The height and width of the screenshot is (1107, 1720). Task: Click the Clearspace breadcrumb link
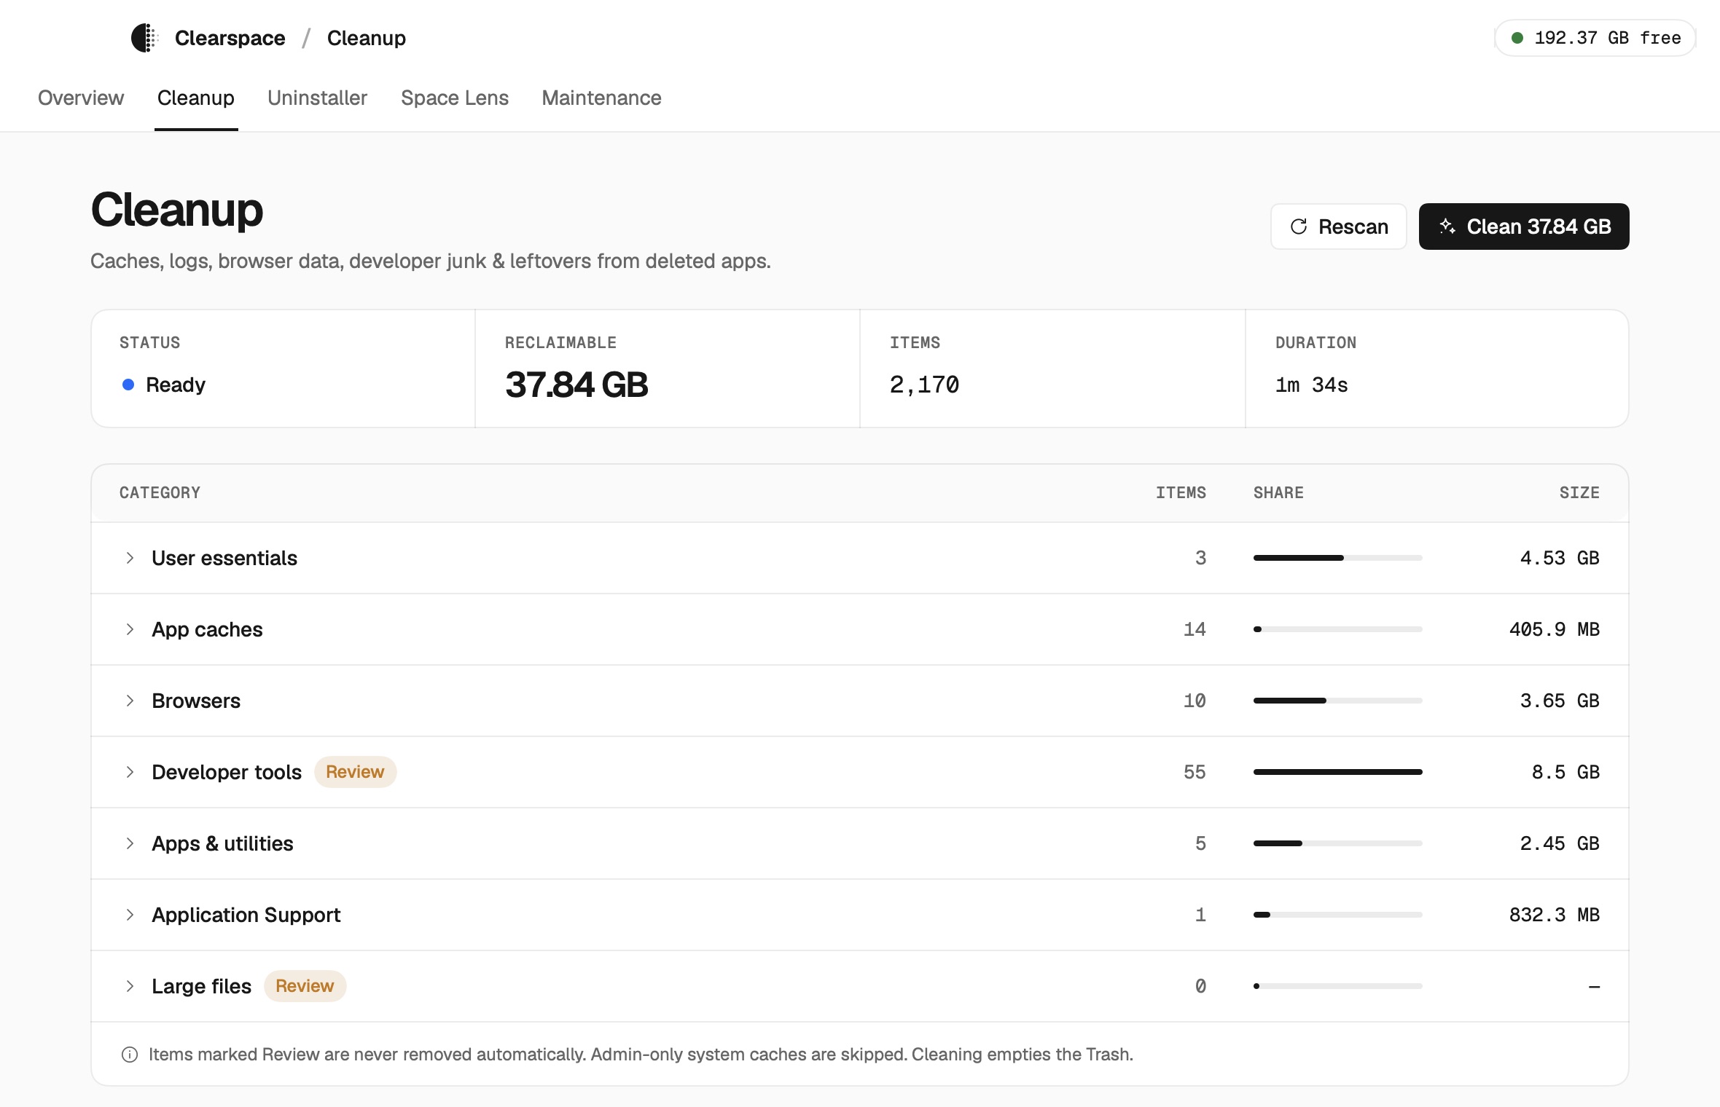[x=230, y=38]
